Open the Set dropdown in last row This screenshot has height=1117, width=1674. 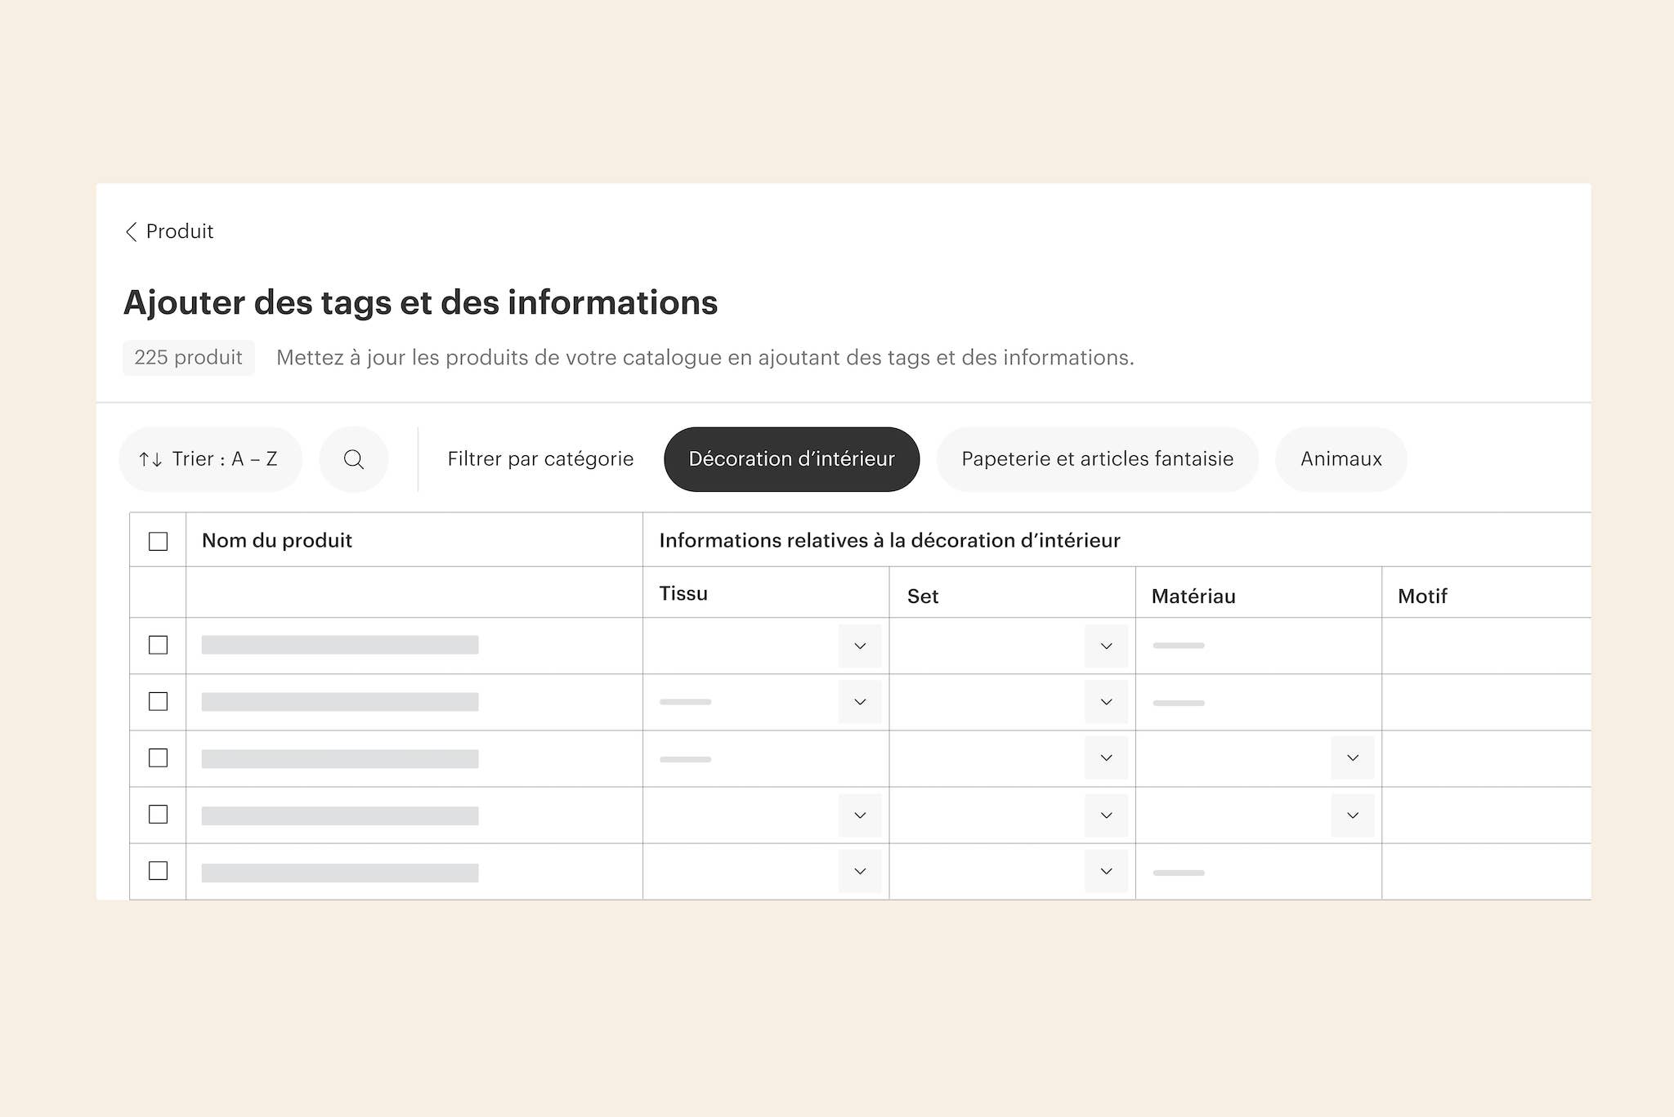tap(1106, 871)
